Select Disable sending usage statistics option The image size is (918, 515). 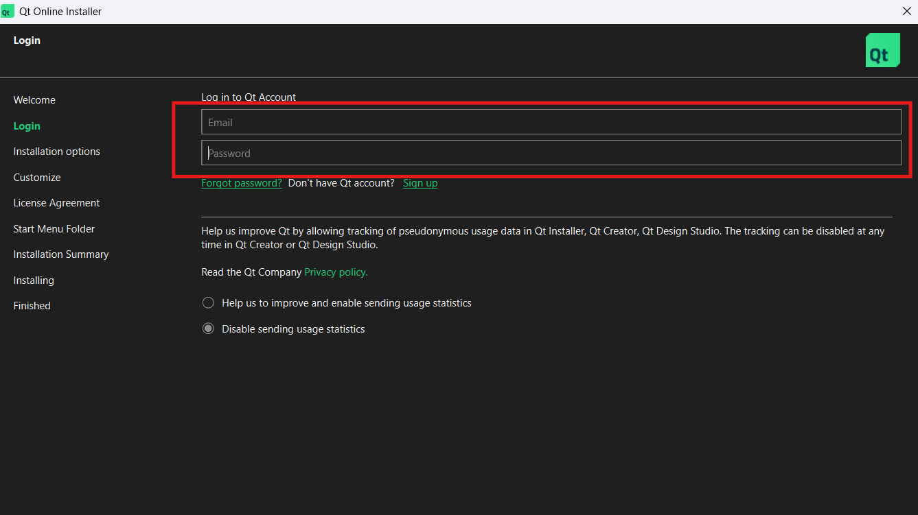pyautogui.click(x=208, y=328)
